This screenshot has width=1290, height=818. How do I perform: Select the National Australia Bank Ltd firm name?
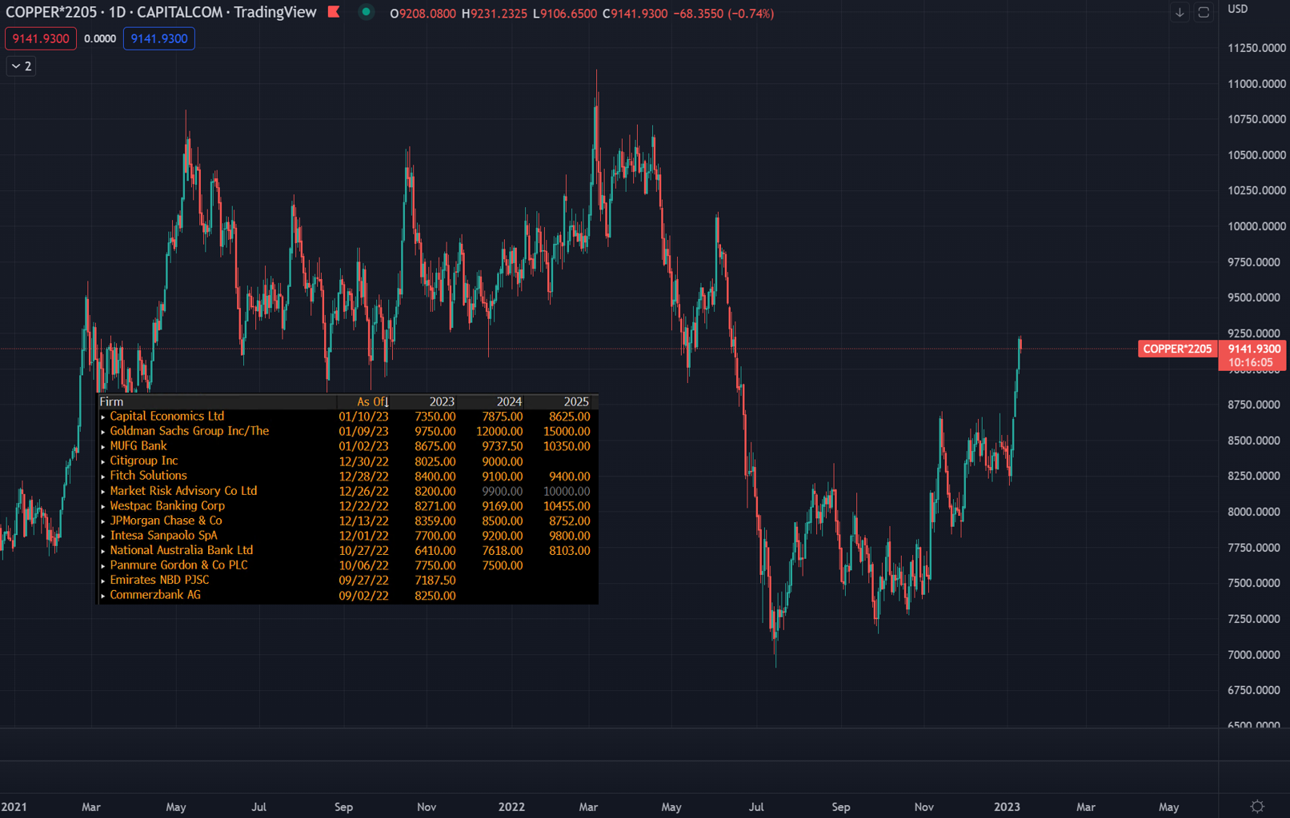pyautogui.click(x=182, y=550)
